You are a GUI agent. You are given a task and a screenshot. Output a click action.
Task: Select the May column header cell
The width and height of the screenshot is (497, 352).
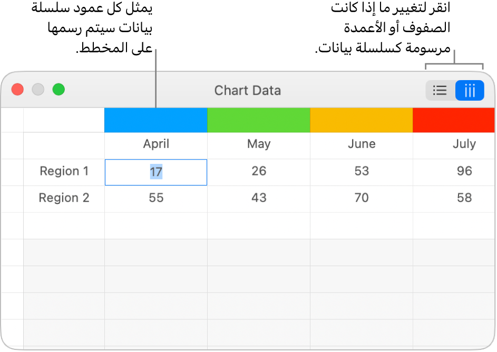click(259, 144)
